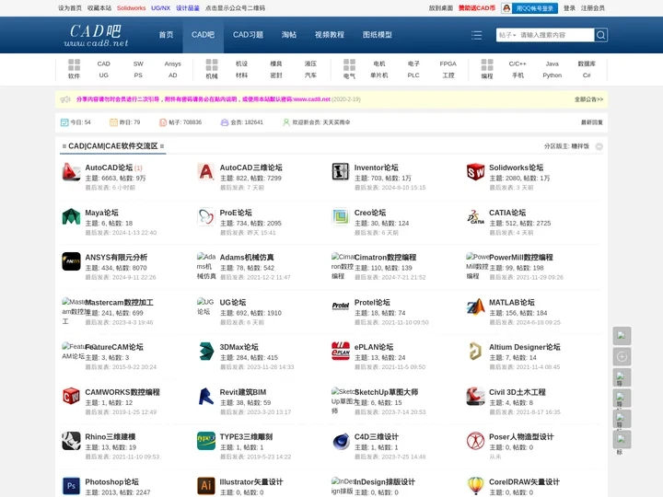Open the Poser人物造型设计 icon
This screenshot has height=497, width=663.
[475, 441]
